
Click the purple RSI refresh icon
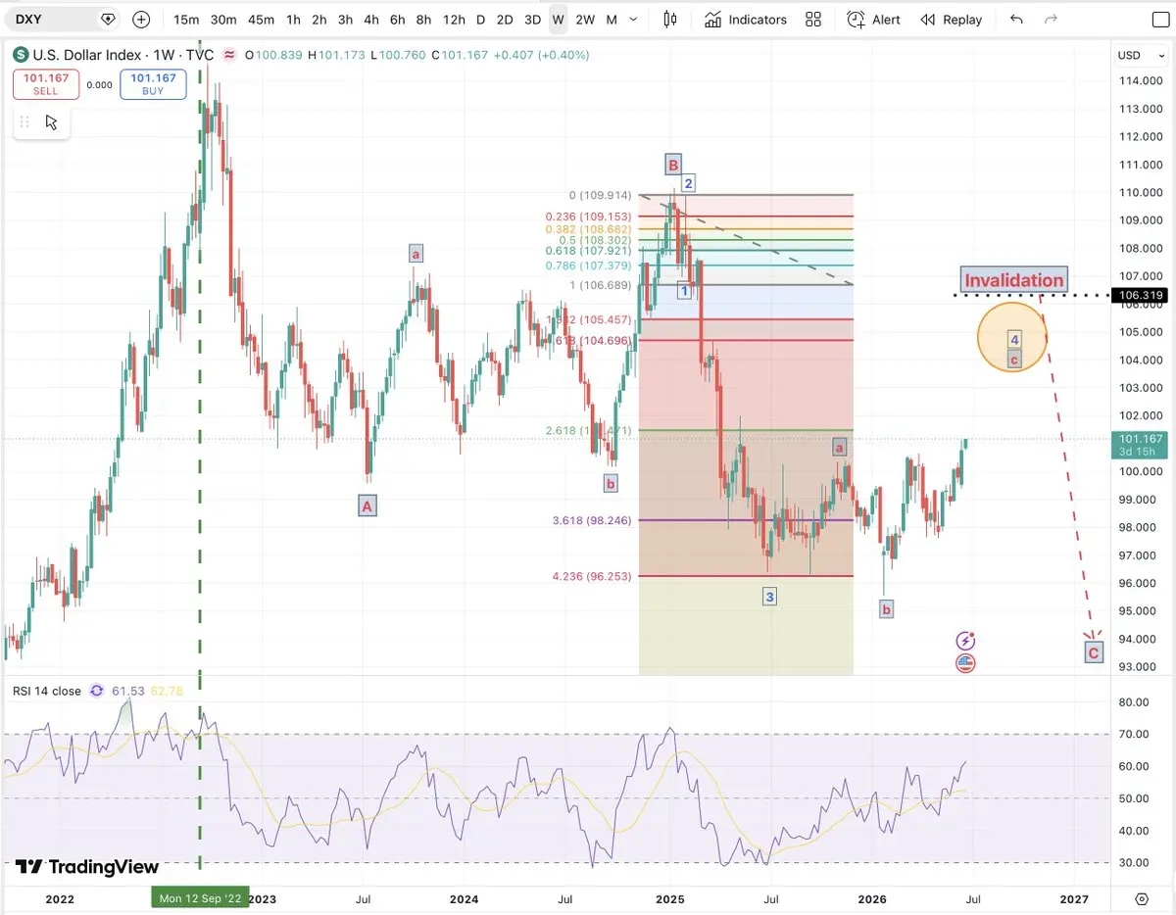96,691
